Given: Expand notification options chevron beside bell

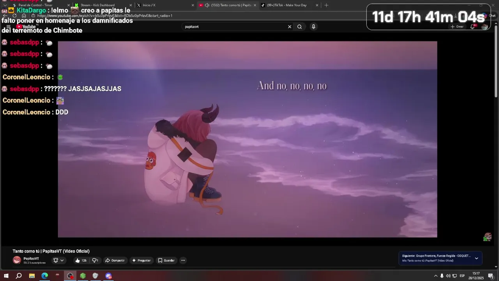Looking at the screenshot, I should click(62, 260).
